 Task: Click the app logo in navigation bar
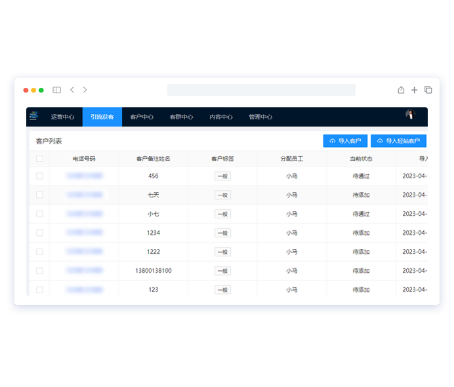(33, 116)
